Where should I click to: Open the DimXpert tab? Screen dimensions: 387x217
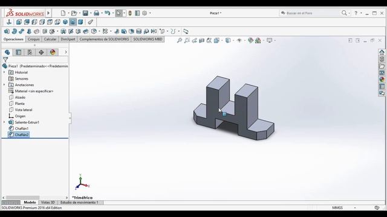pyautogui.click(x=68, y=39)
